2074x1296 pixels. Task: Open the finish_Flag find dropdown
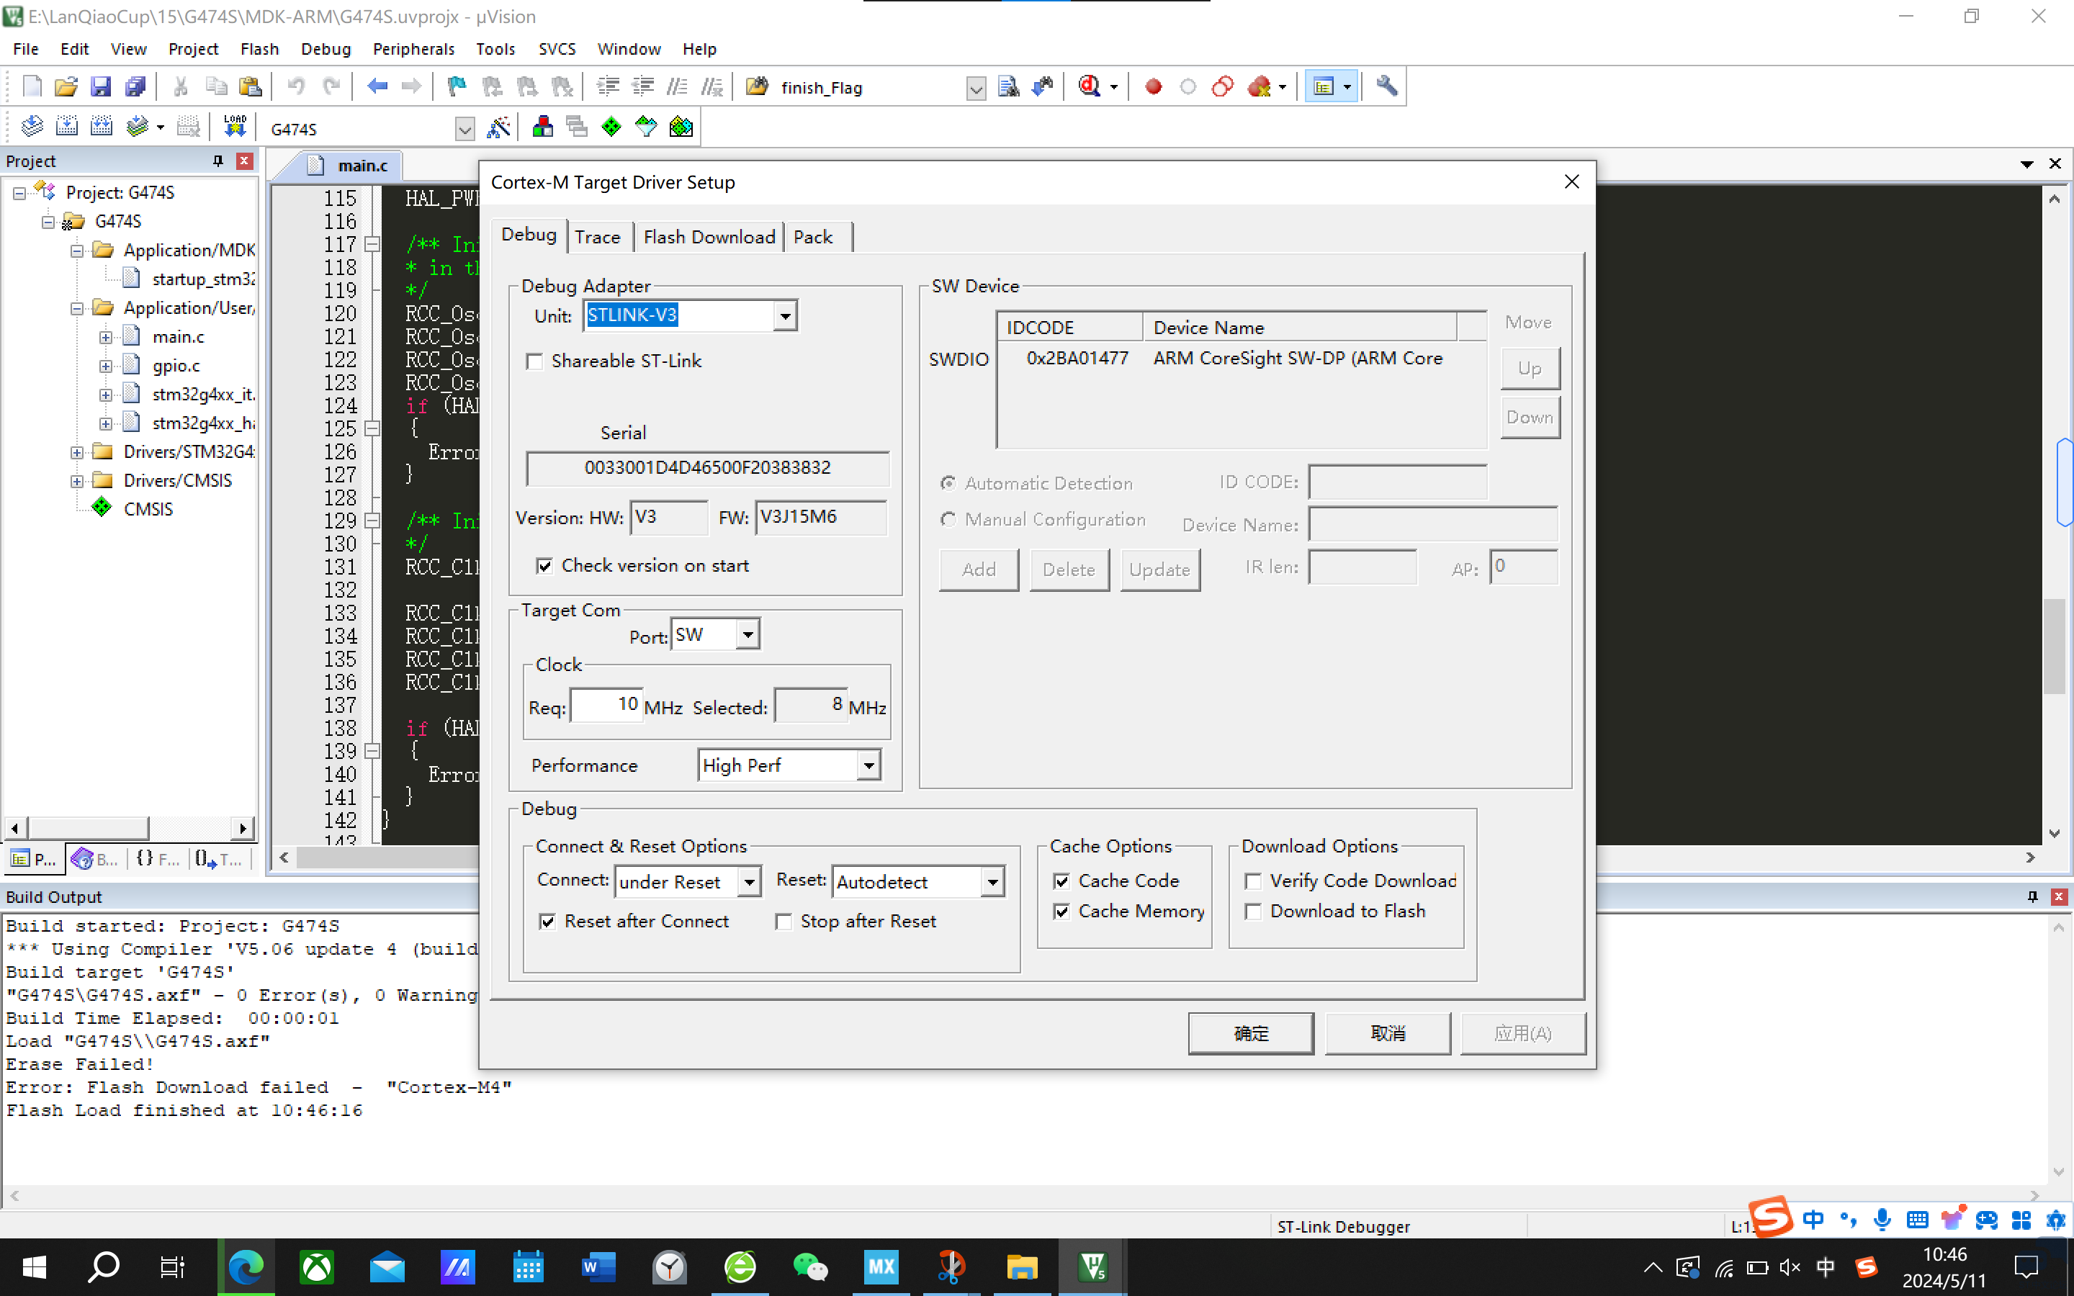975,89
